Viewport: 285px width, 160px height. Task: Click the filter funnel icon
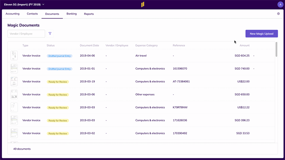point(50,34)
